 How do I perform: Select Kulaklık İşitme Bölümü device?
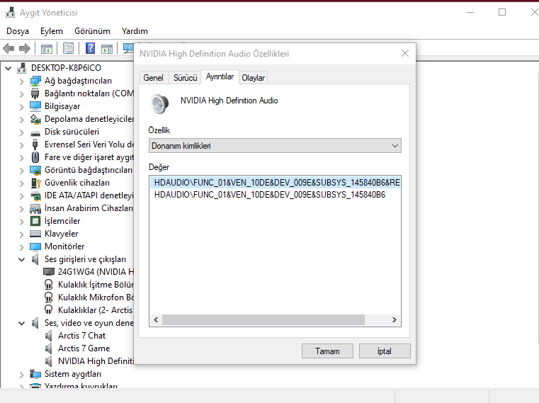click(96, 285)
